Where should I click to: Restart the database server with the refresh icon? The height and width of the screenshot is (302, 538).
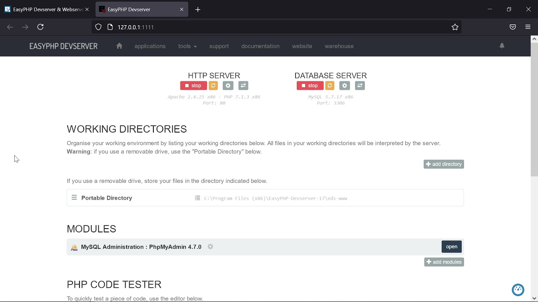(330, 86)
